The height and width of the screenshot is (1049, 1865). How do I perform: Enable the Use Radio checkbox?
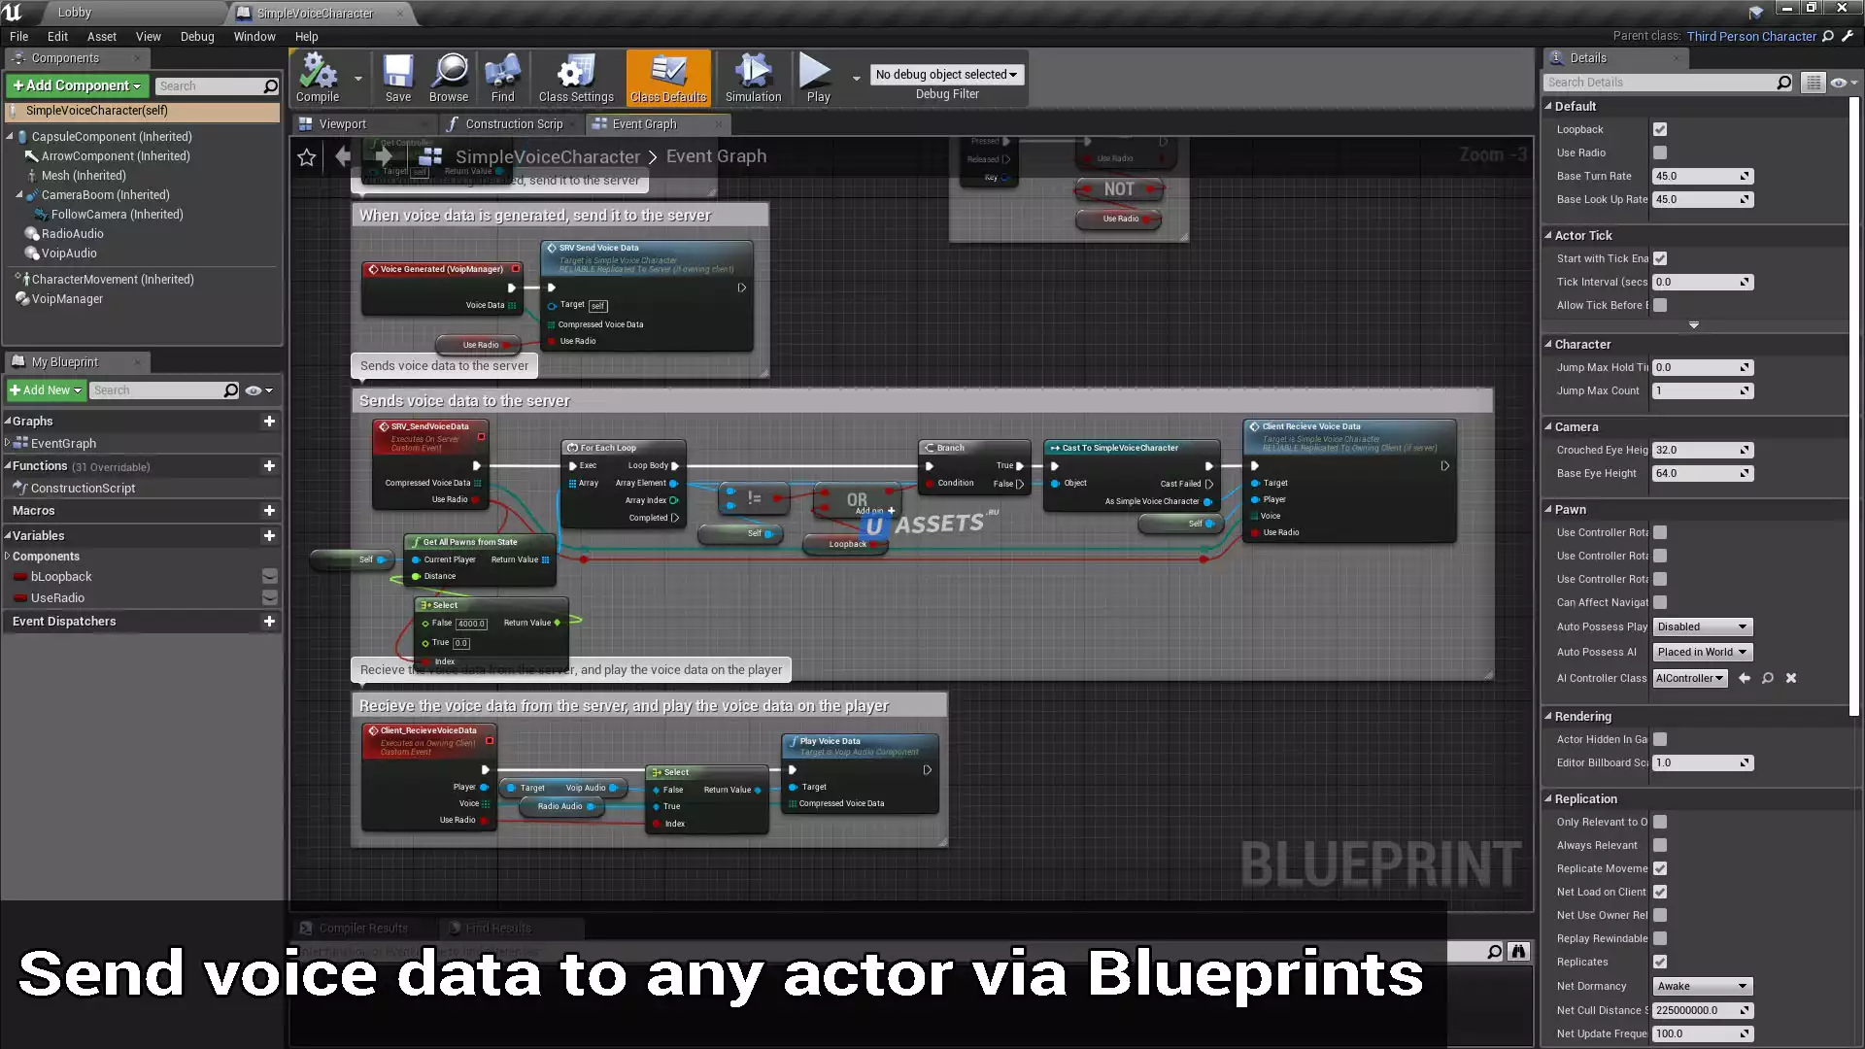tap(1660, 152)
